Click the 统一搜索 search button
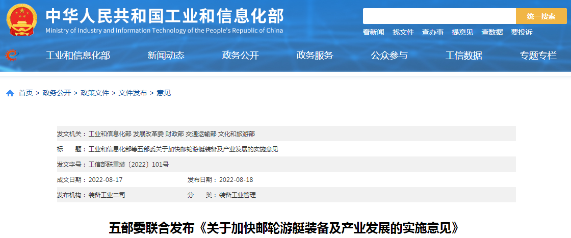Image resolution: width=571 pixels, height=238 pixels. click(541, 16)
